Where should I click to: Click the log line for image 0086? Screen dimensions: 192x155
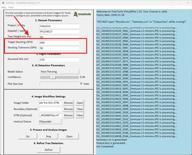(x=137, y=65)
